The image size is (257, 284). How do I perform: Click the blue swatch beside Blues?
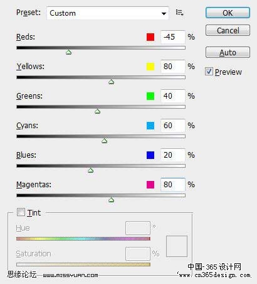point(150,155)
